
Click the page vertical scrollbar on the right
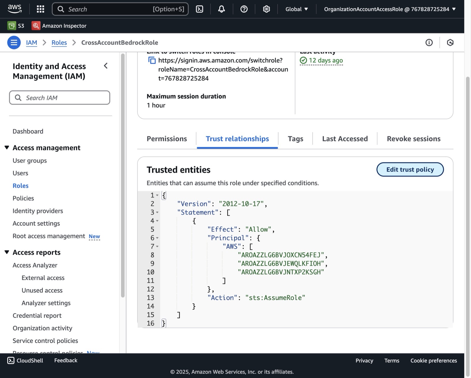(467, 227)
